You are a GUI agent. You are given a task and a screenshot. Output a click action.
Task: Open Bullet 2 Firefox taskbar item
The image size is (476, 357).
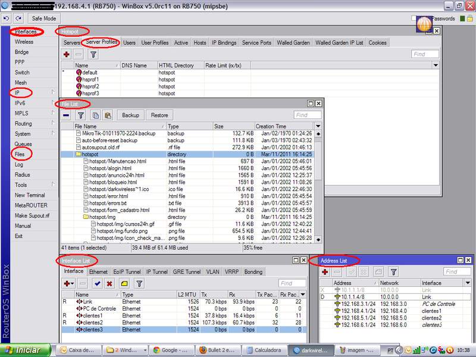coord(217,350)
